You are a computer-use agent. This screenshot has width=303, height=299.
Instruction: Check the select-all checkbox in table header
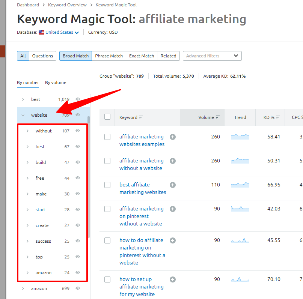107,117
